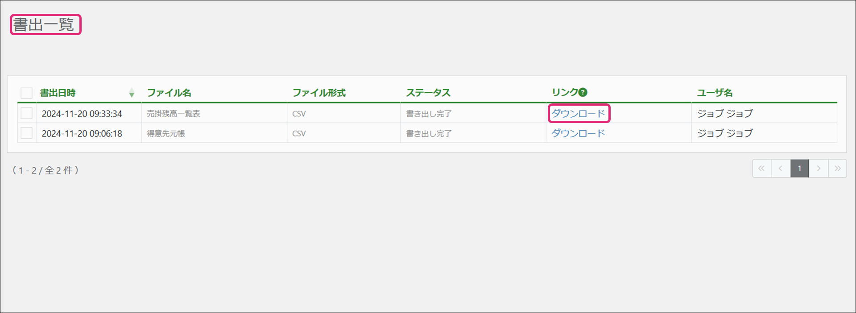
Task: Select the 売掛残高一覧表 row checkbox
Action: [27, 113]
